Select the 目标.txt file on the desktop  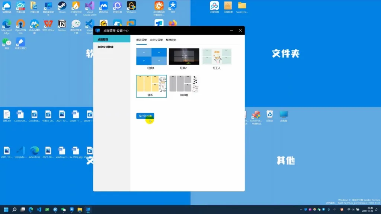tap(7, 116)
